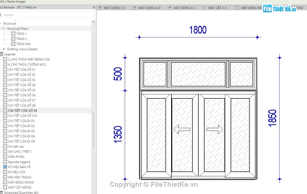The height and width of the screenshot is (194, 307).
Task: Click the legend icon next to Keynote Legend
Action: click(5, 162)
